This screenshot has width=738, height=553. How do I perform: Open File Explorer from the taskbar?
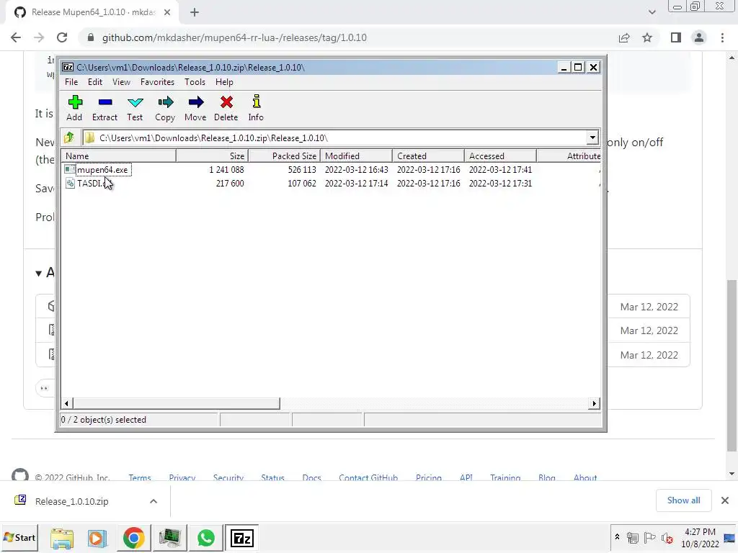(x=62, y=539)
